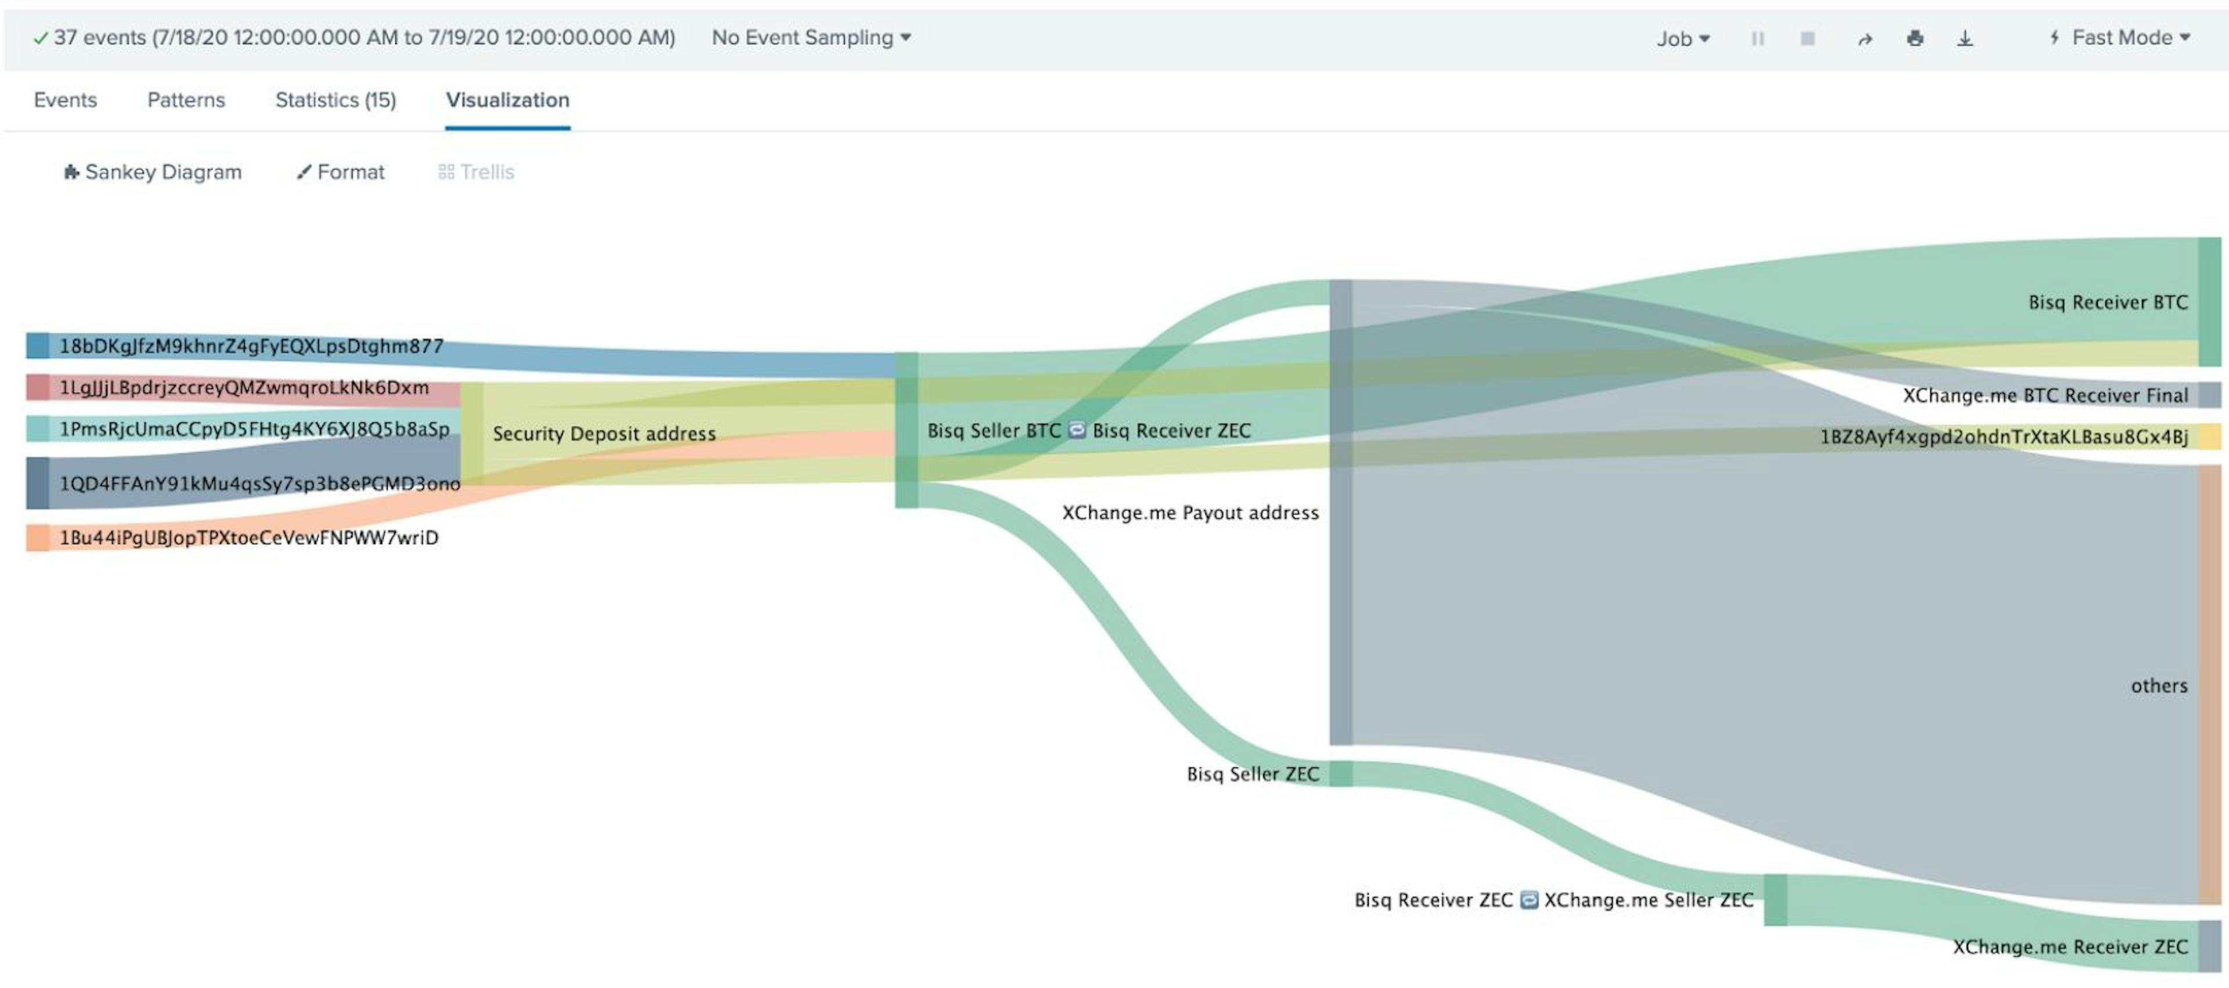Select the Visualization tab

point(507,100)
